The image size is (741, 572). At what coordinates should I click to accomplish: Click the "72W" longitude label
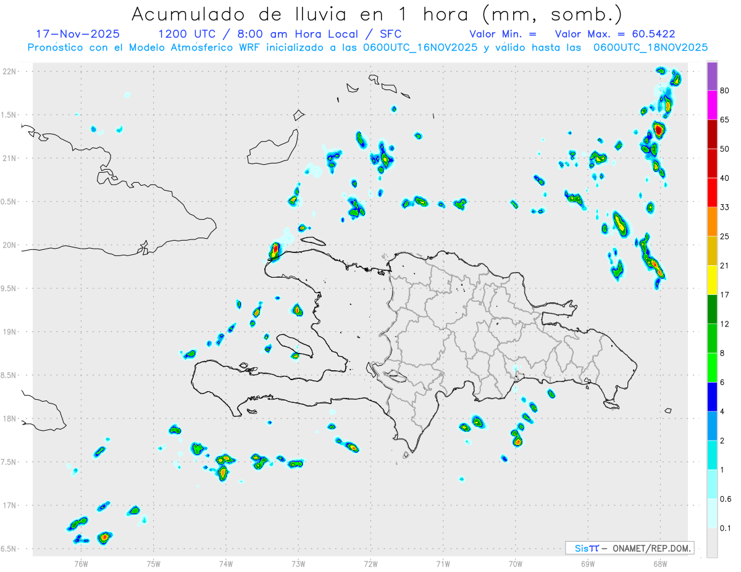(371, 563)
